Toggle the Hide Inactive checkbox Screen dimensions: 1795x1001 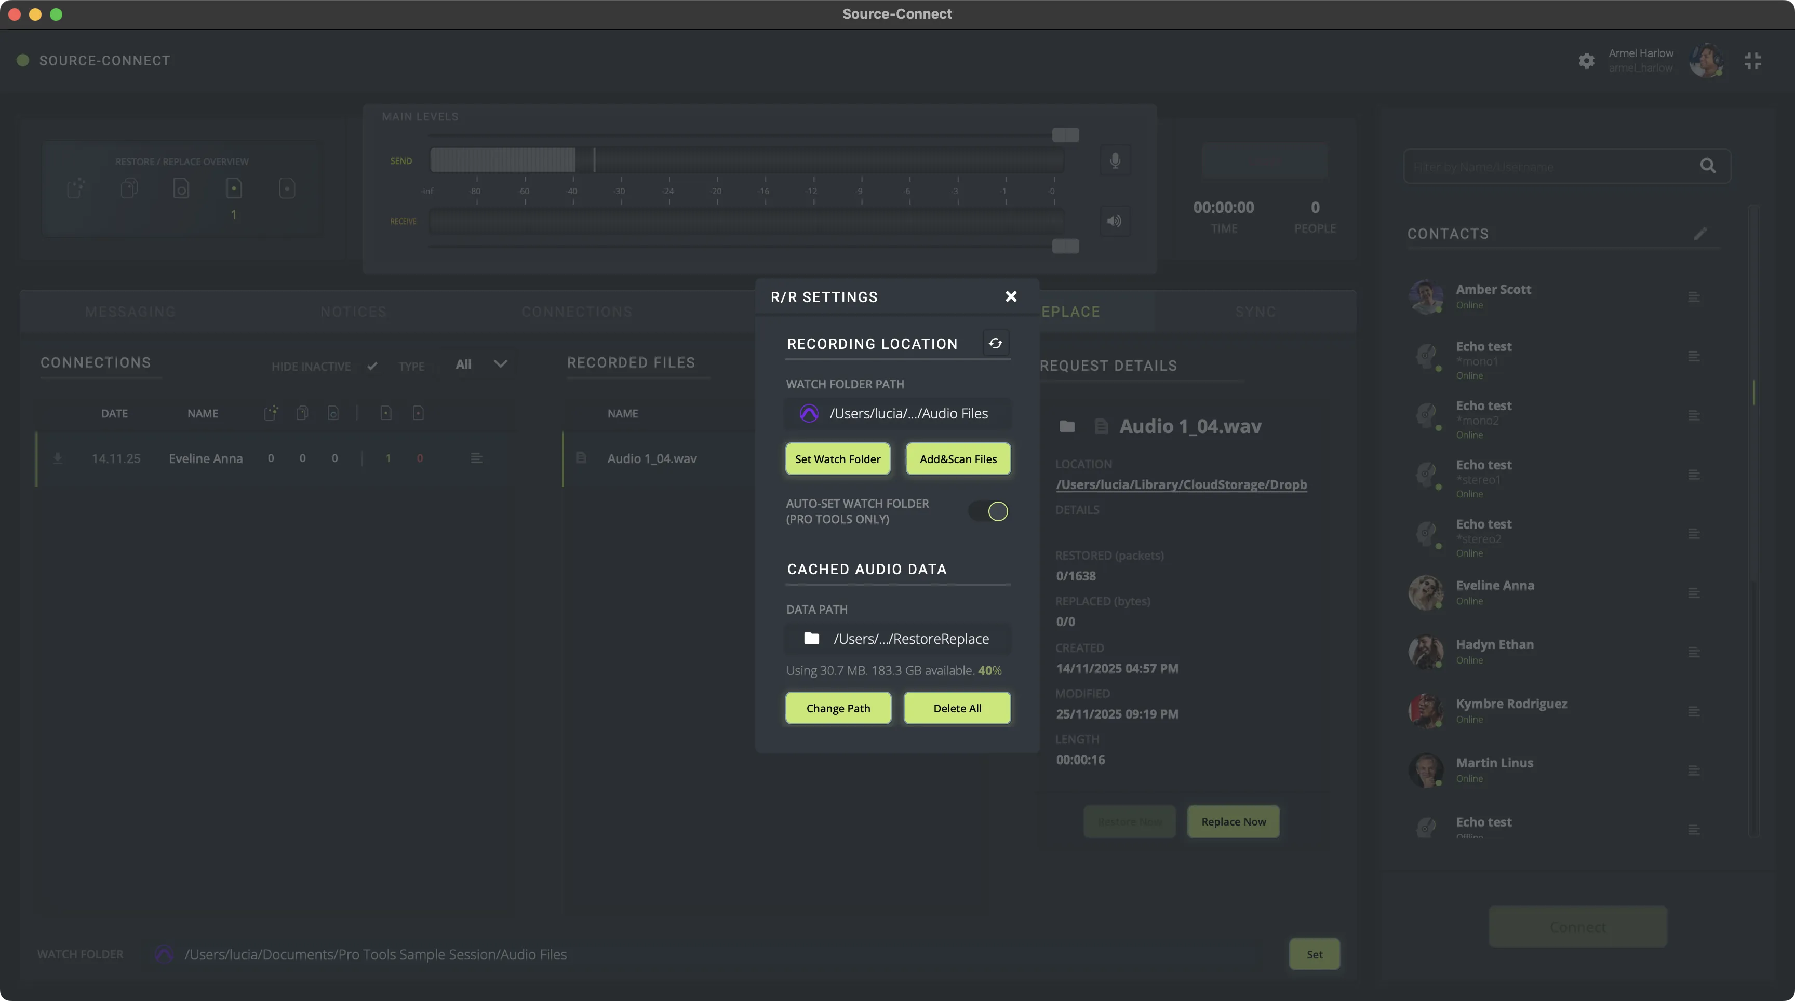tap(372, 366)
